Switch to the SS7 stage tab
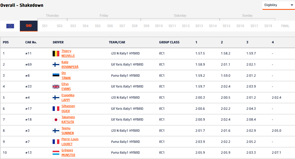 122,26
